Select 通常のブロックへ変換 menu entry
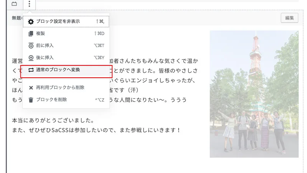The height and width of the screenshot is (173, 307). [x=58, y=70]
